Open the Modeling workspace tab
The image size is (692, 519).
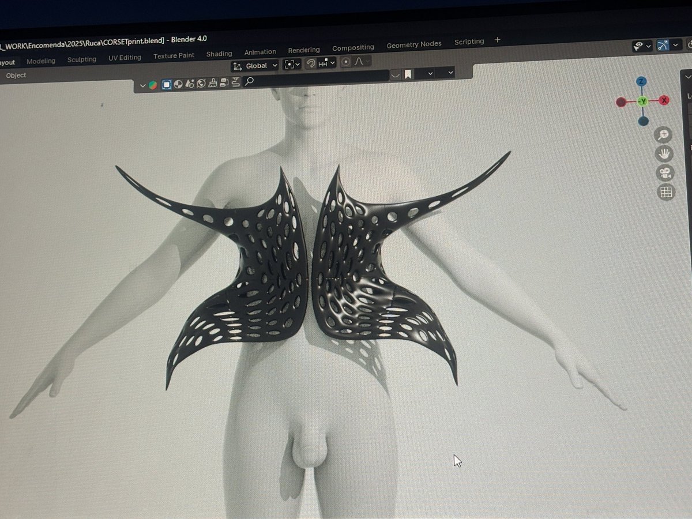pos(41,61)
